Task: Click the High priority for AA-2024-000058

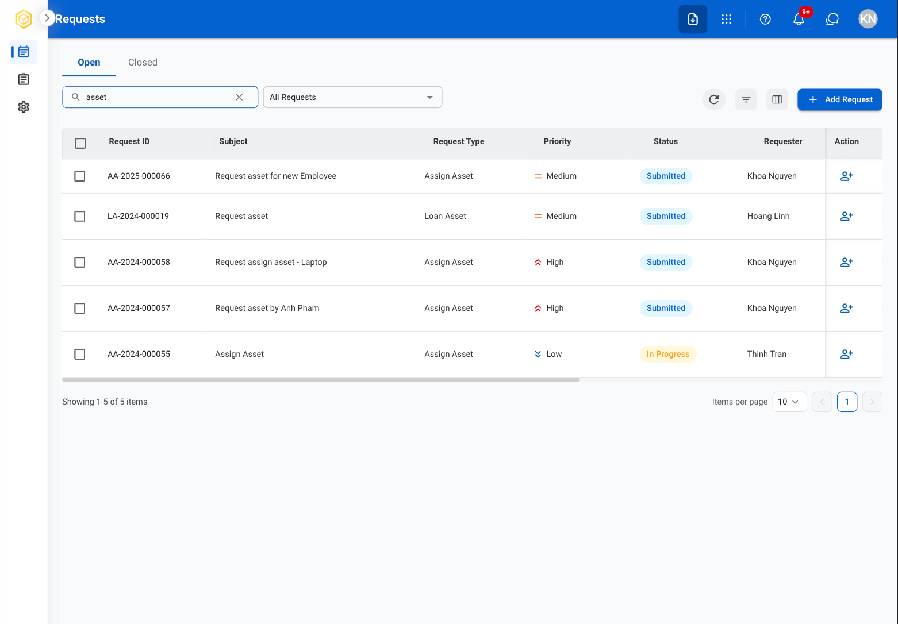Action: point(549,262)
